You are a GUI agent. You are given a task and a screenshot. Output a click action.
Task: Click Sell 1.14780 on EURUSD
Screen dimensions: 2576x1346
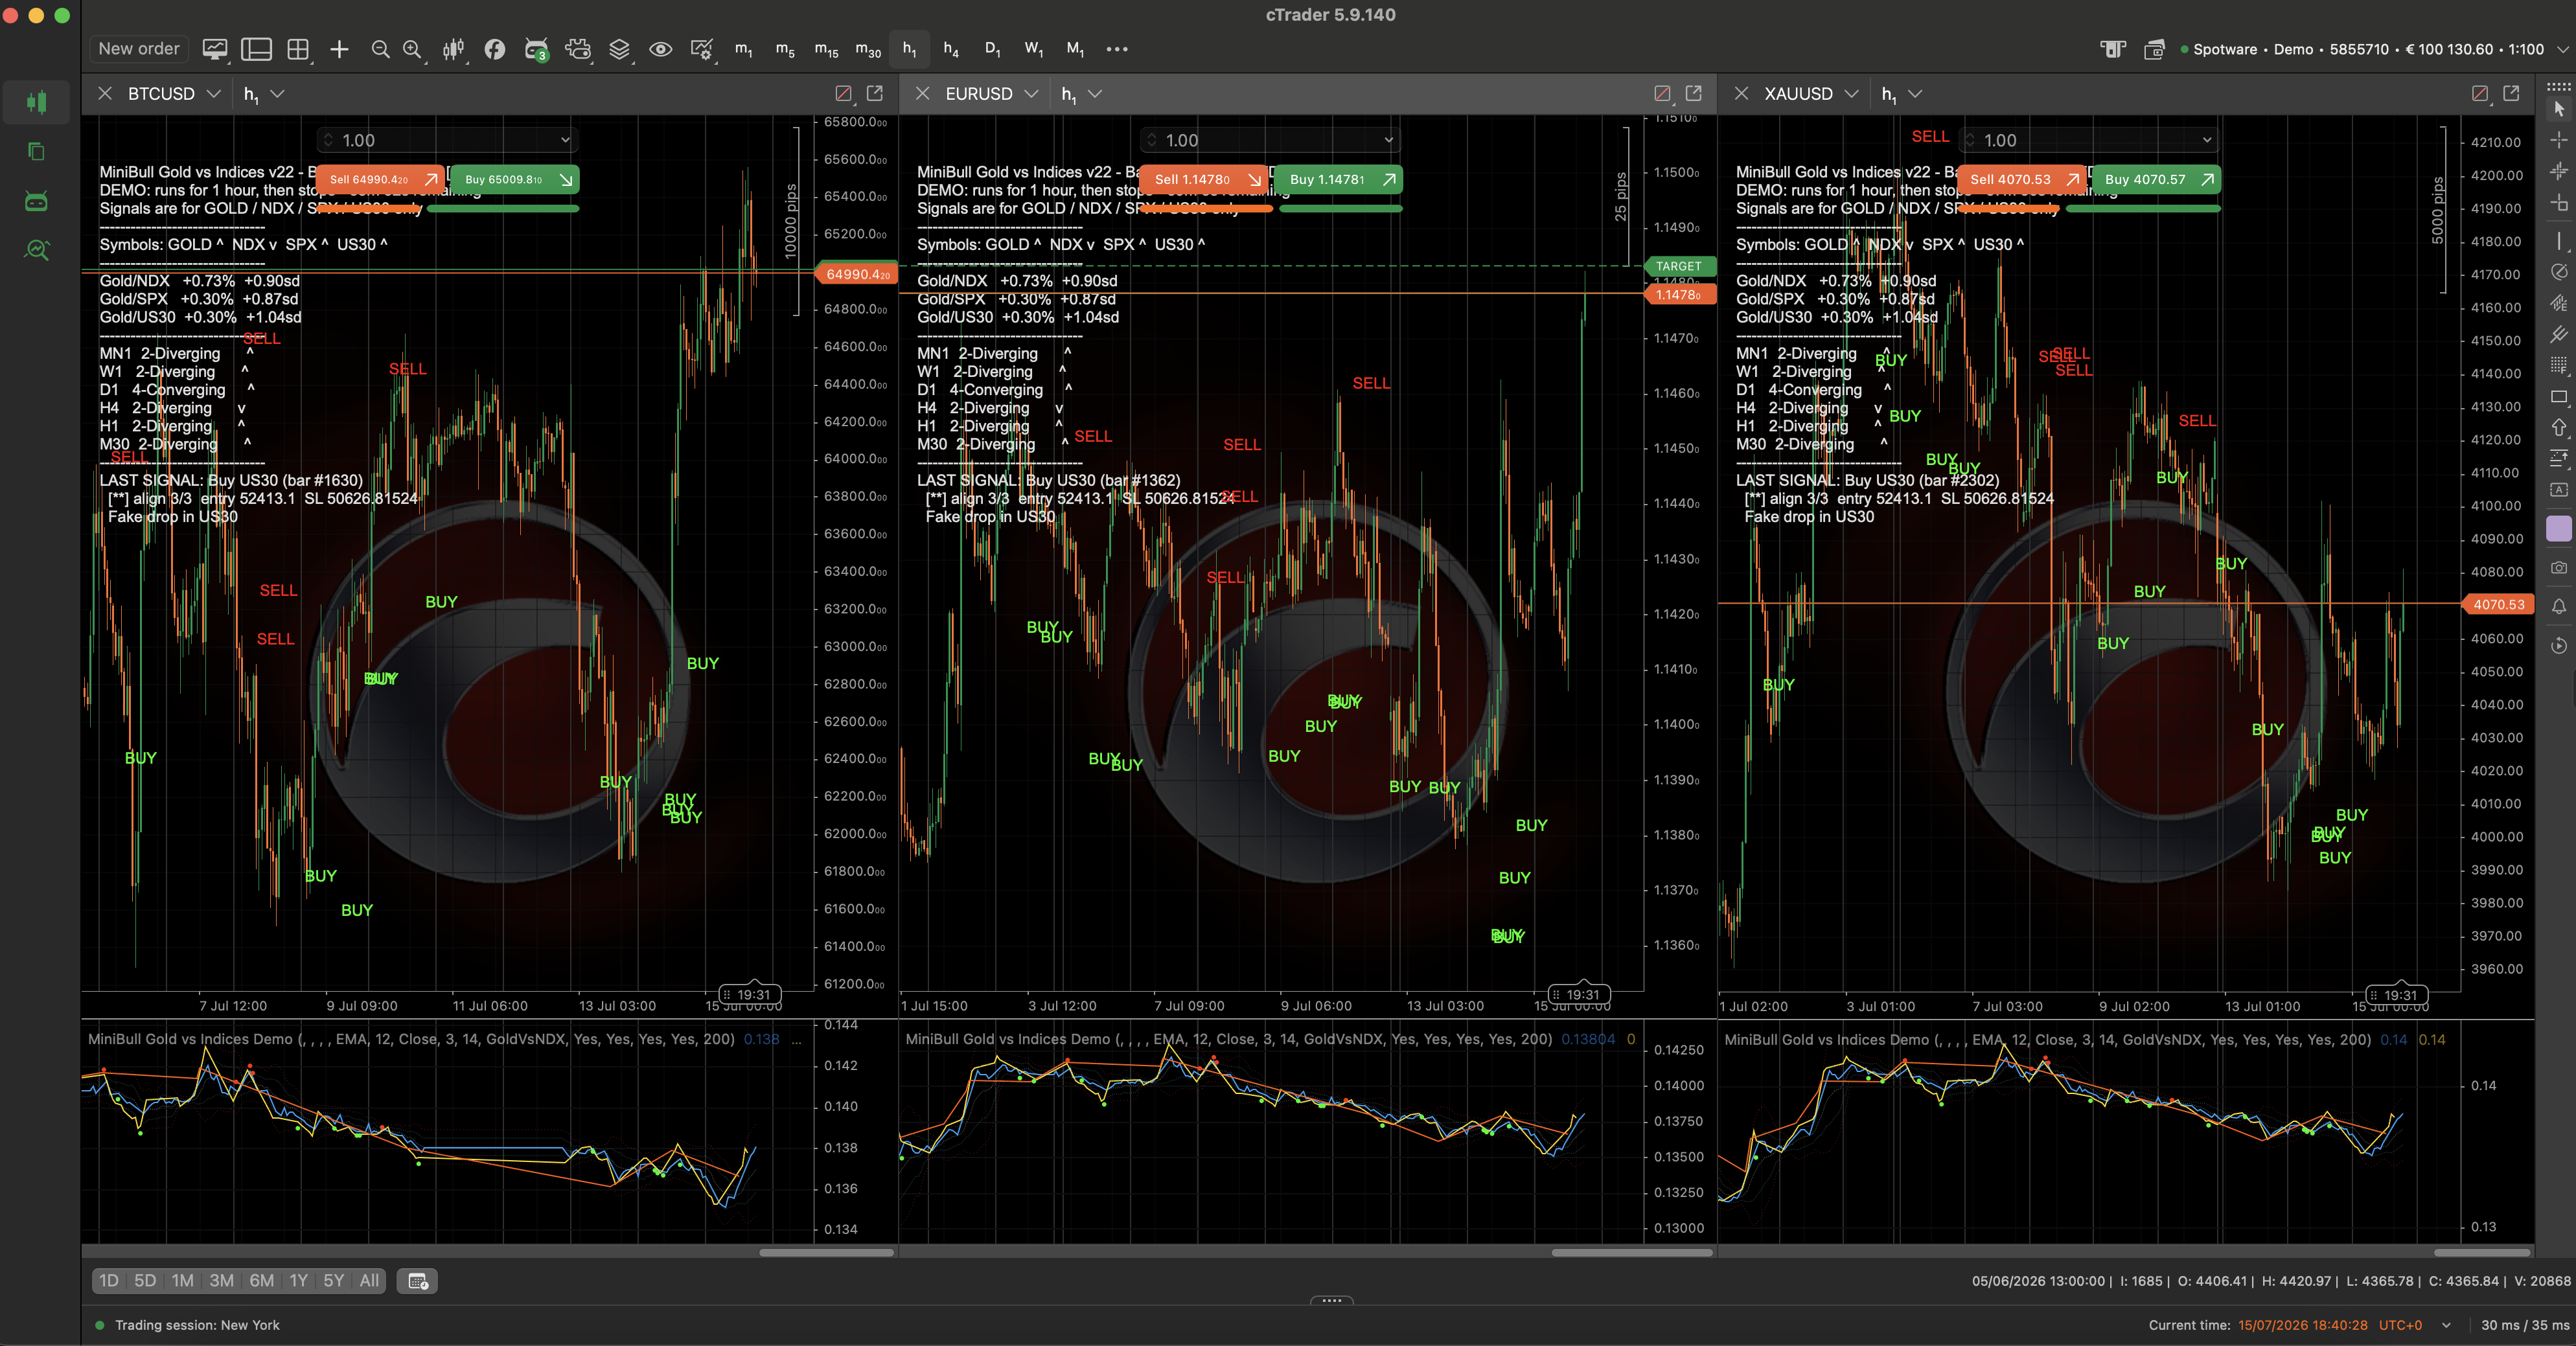pos(1203,180)
